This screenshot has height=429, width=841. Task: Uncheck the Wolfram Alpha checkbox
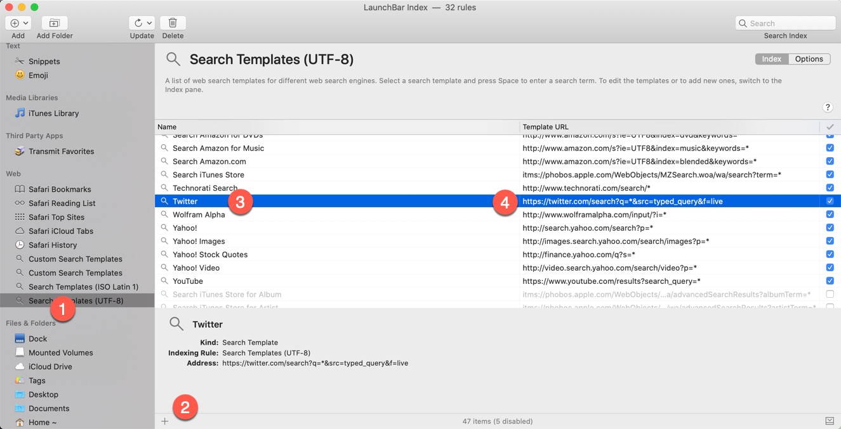point(830,214)
